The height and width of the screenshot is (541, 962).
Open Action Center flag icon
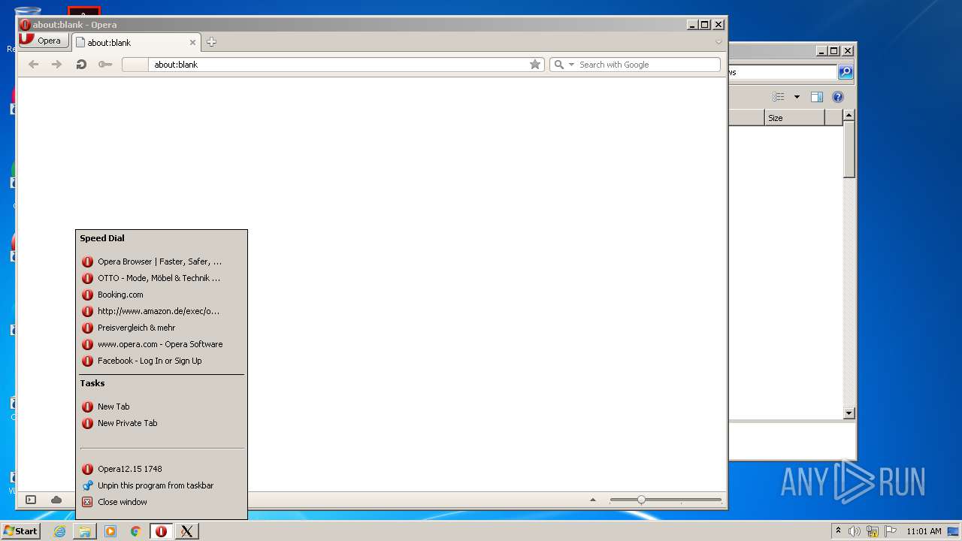click(x=891, y=531)
